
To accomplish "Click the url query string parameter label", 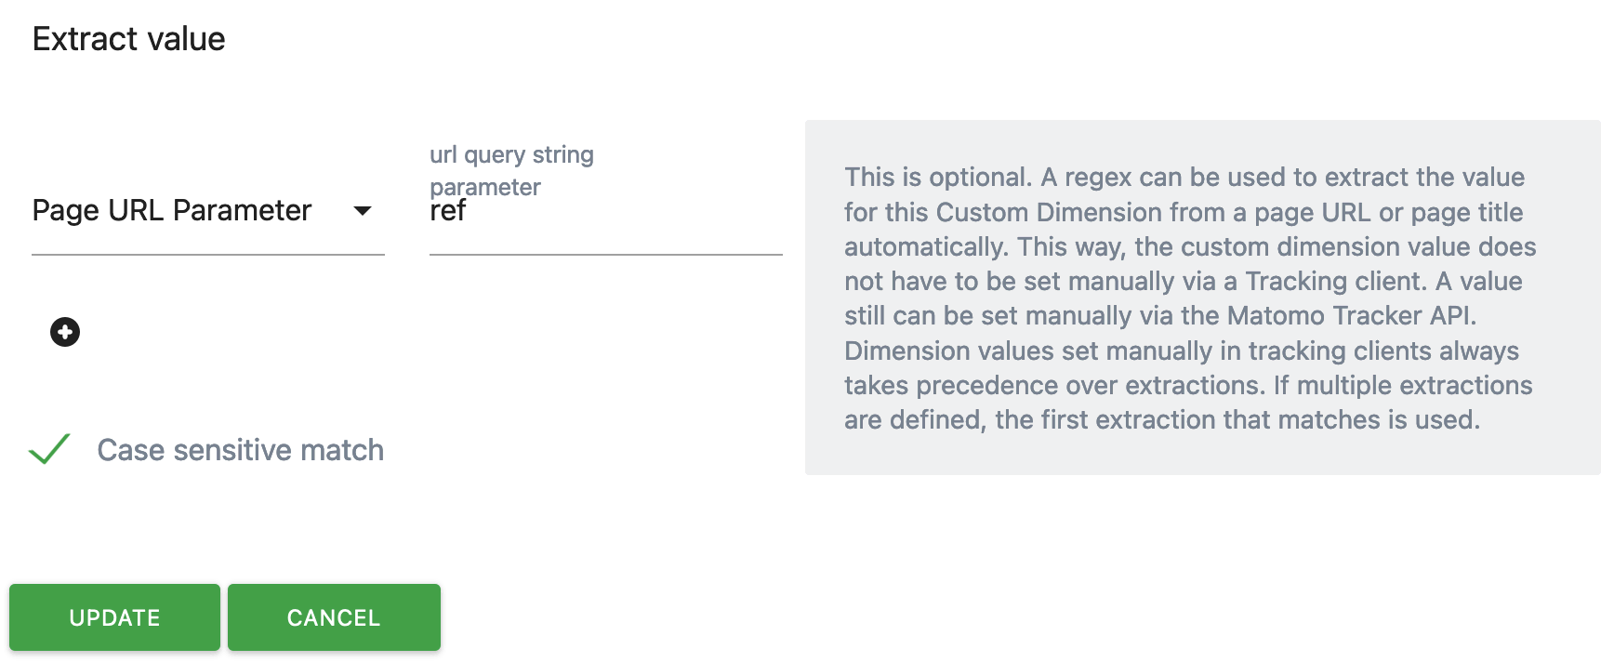I will point(511,171).
